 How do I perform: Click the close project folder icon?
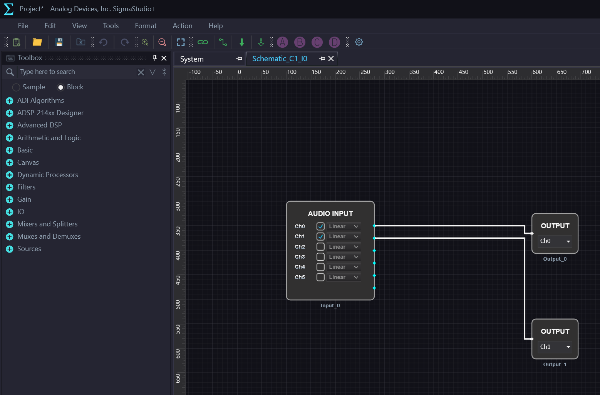click(81, 42)
